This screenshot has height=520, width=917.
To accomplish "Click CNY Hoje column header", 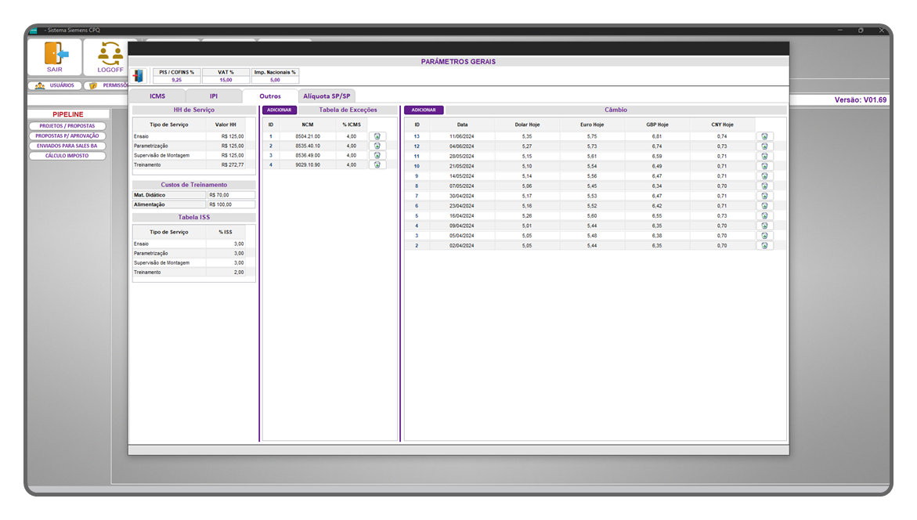I will tap(722, 125).
